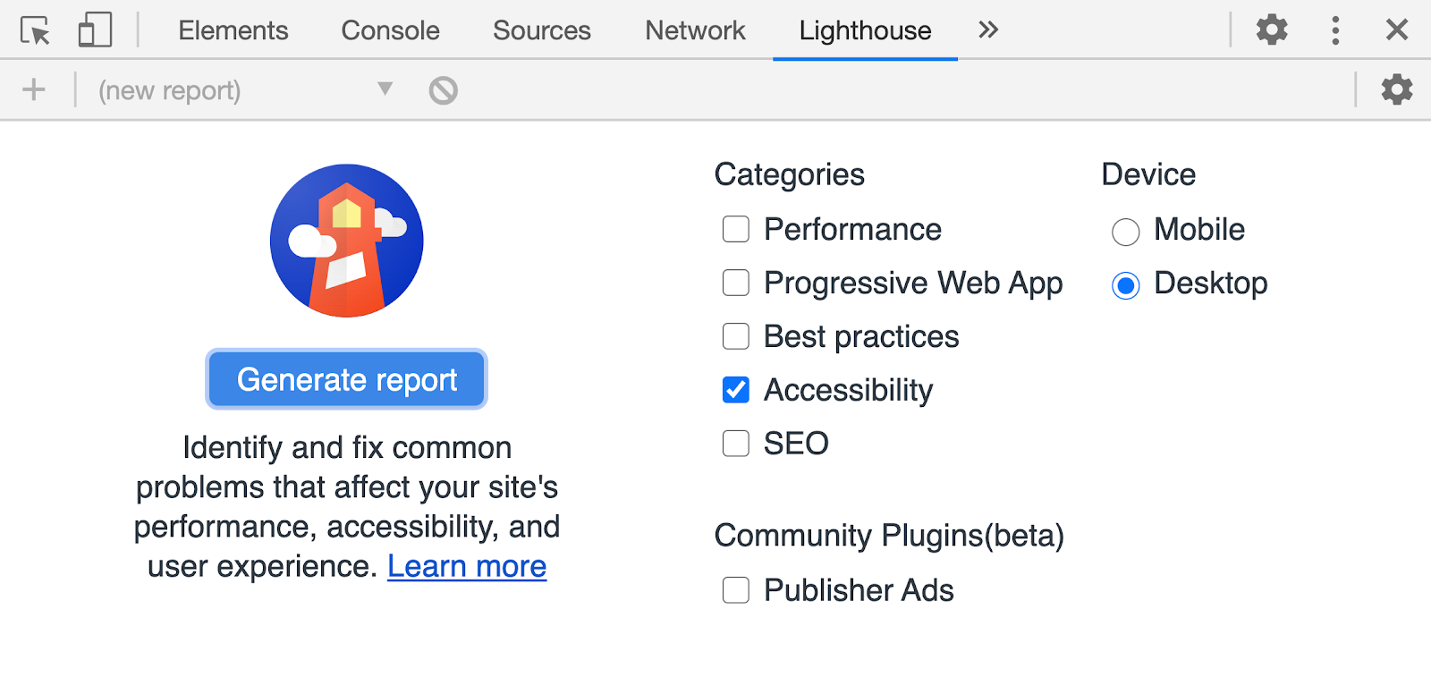
Task: Open Lighthouse panel settings gear
Action: pos(1396,89)
